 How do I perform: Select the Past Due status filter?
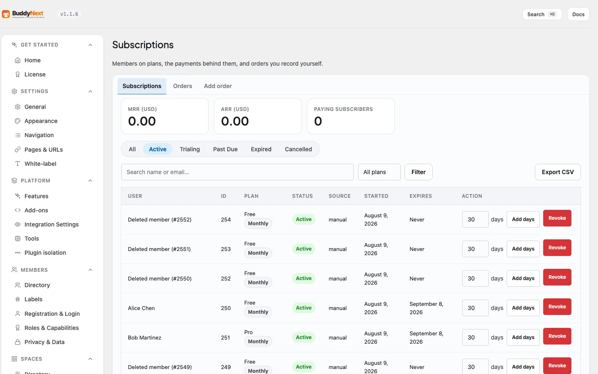(225, 149)
